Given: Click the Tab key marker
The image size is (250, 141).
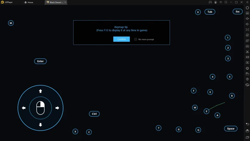Looking at the screenshot, I should [210, 12].
